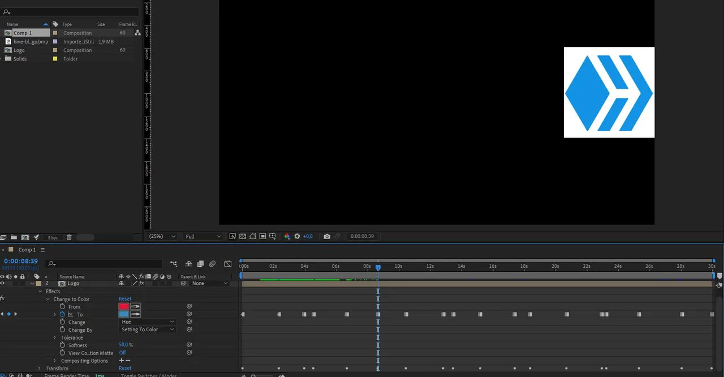724x377 pixels.
Task: Open the Parent None dropdown for Logo
Action: (209, 283)
